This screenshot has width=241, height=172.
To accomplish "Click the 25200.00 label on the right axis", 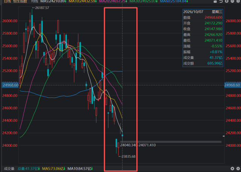I will pos(233,71).
